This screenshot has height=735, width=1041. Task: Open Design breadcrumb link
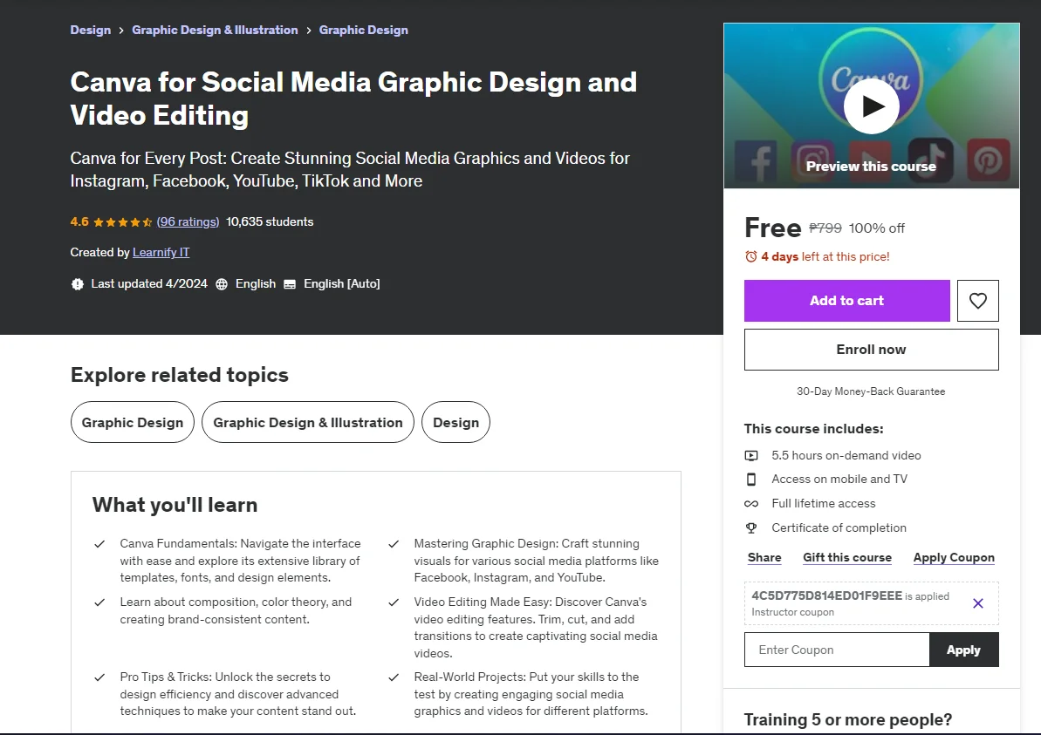click(90, 30)
